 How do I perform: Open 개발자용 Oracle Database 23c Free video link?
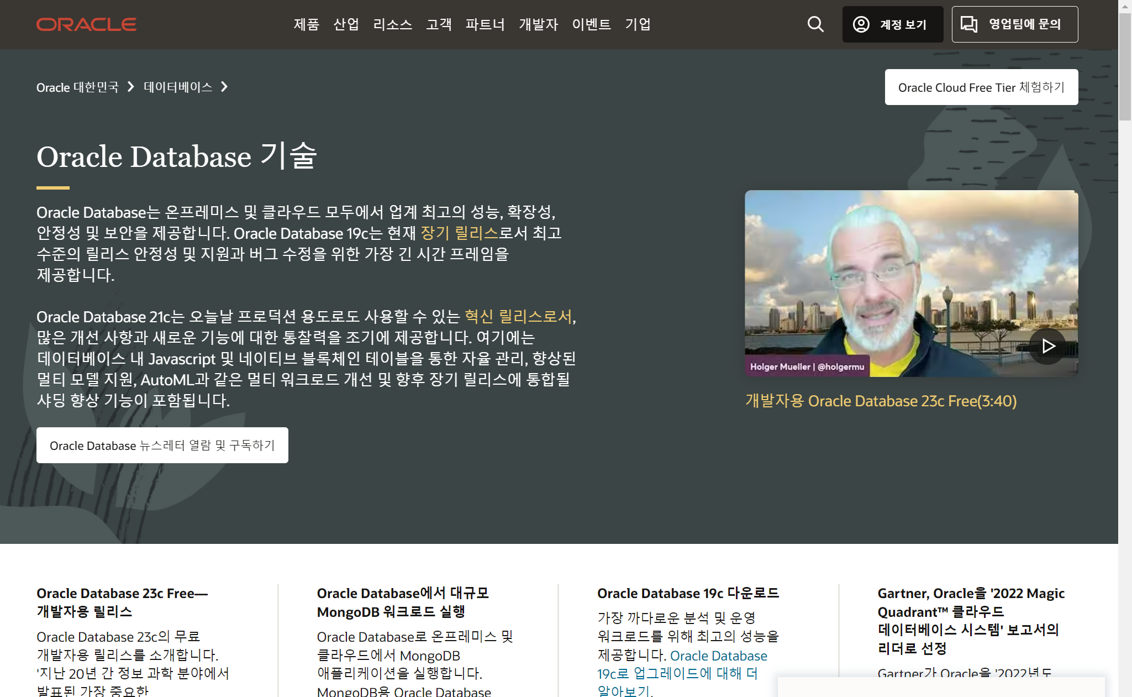point(881,401)
